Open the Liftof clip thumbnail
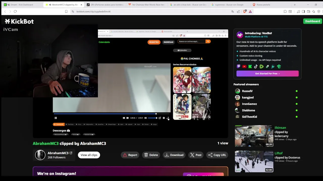Viewport: 323px width, 181px height. 254,161
